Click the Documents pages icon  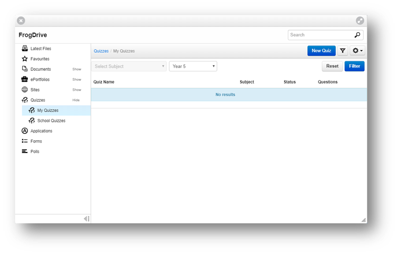(25, 69)
